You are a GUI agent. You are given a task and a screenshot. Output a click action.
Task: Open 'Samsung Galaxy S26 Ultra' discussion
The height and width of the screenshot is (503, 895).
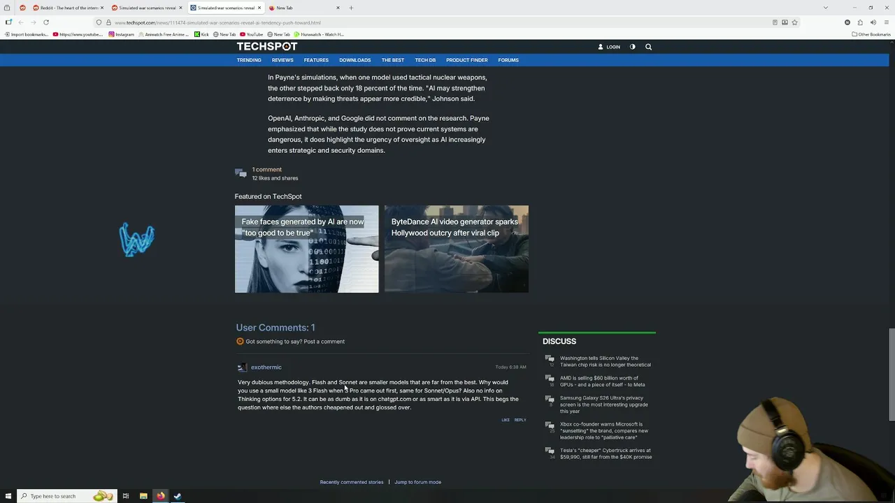604,404
